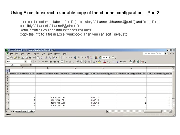Click the Merge and Center icon

point(62,62)
